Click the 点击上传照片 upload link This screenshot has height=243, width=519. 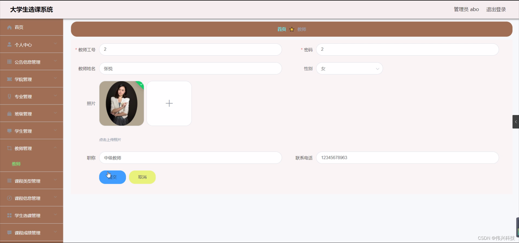(x=110, y=140)
